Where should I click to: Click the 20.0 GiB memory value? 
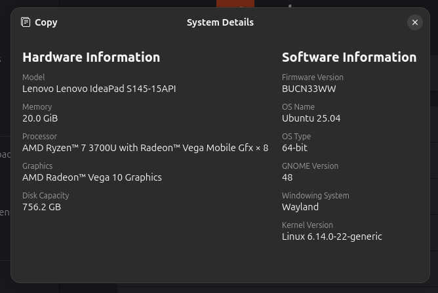[x=40, y=118]
